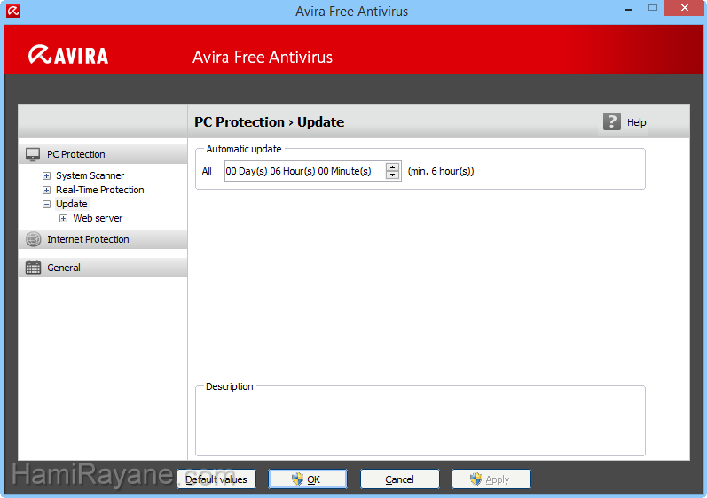Screen dimensions: 707x498
Task: Open the General settings section
Action: coord(64,268)
